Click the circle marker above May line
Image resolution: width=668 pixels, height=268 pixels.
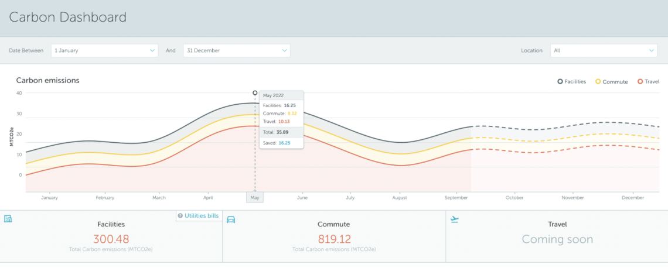coord(255,92)
